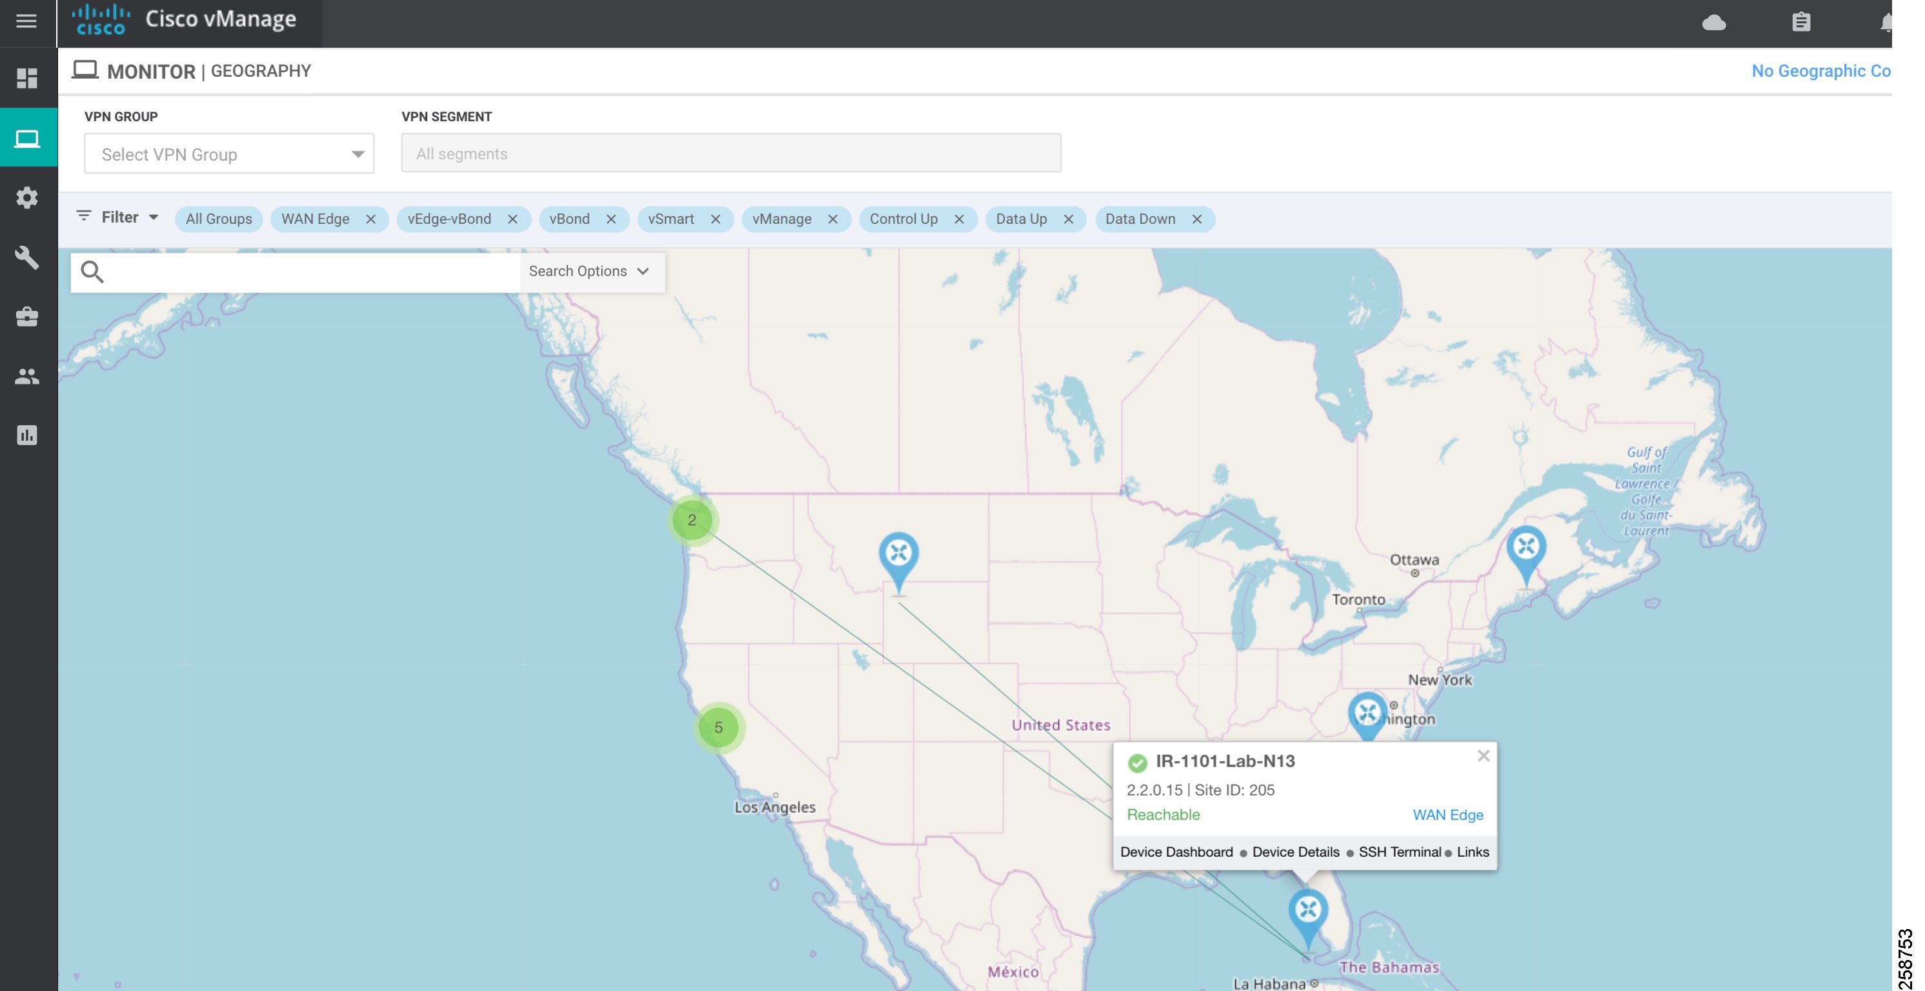The width and height of the screenshot is (1925, 991).
Task: Open Device Details from the popup
Action: (1295, 852)
